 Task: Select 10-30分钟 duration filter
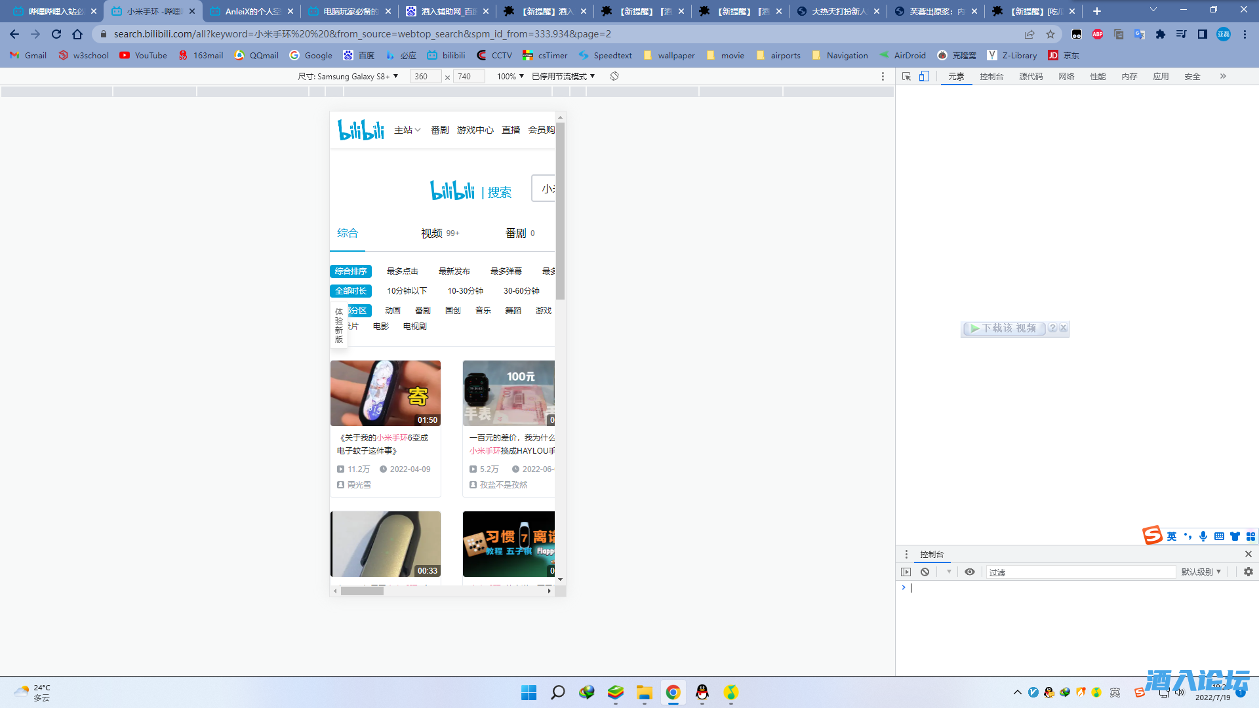pyautogui.click(x=465, y=290)
